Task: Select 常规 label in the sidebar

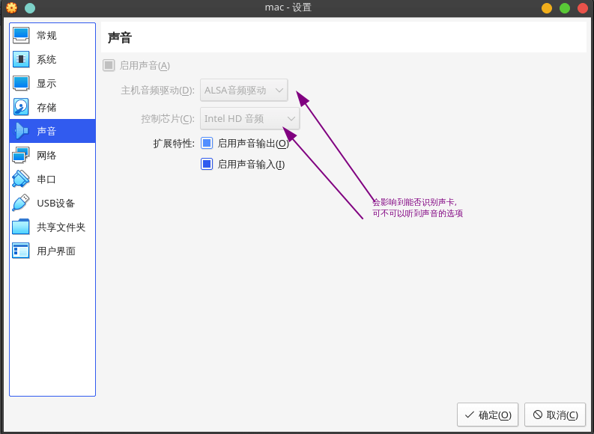Action: click(46, 36)
